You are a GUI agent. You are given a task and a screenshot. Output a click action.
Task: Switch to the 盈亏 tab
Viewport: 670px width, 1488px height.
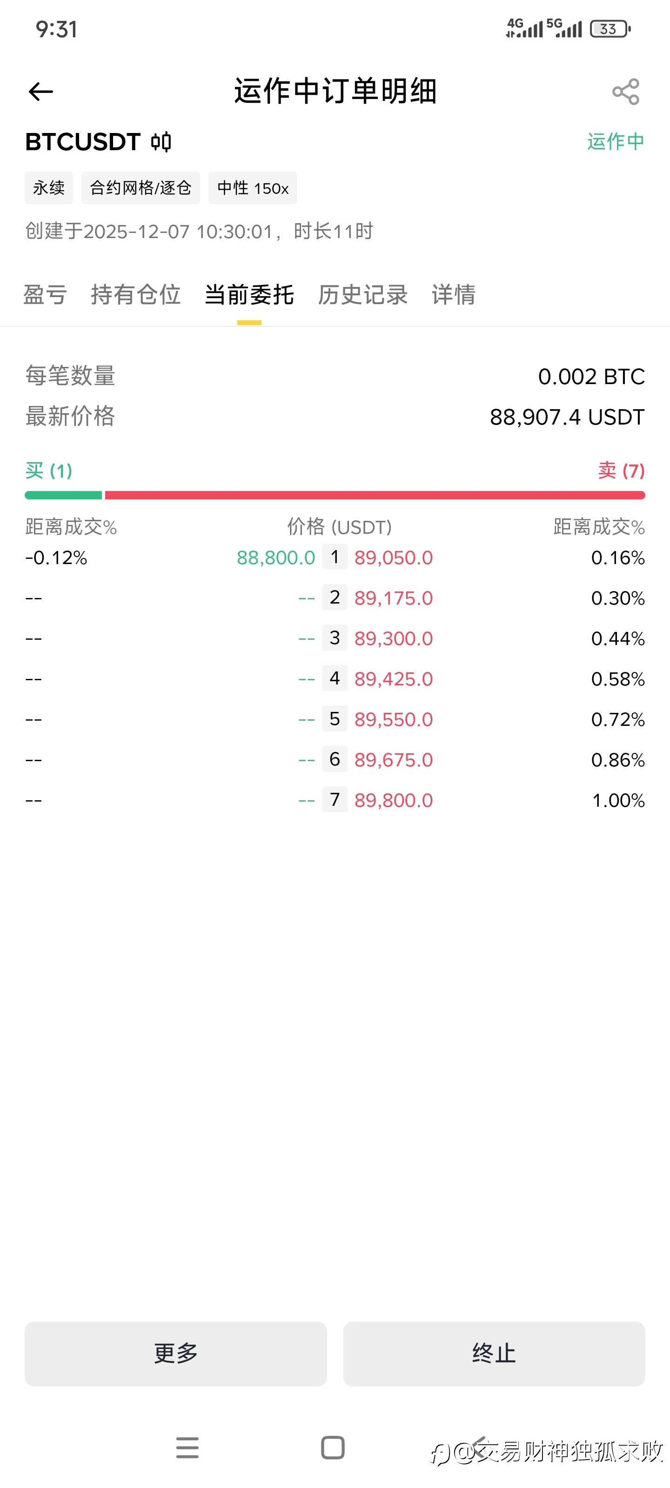[45, 295]
